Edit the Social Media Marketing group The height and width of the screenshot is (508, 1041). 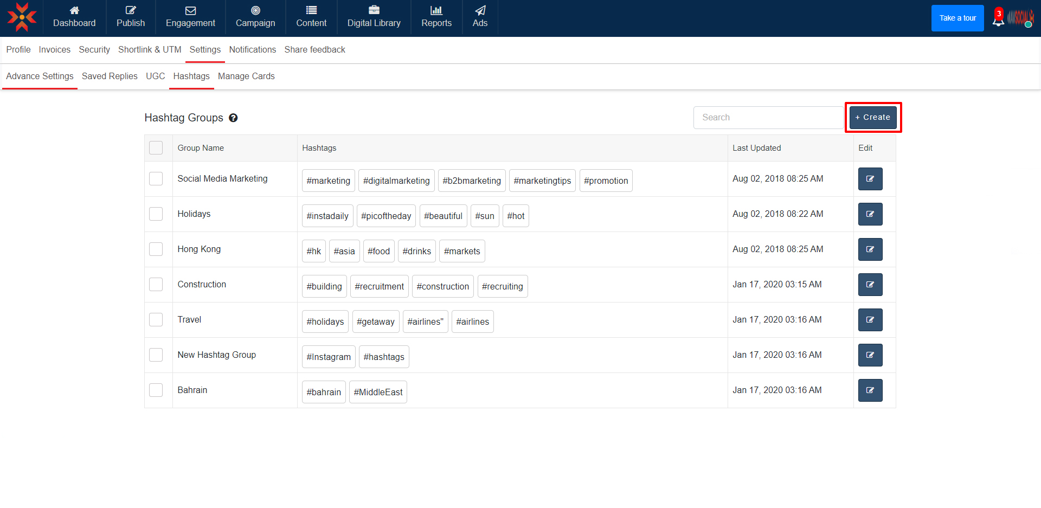point(870,179)
